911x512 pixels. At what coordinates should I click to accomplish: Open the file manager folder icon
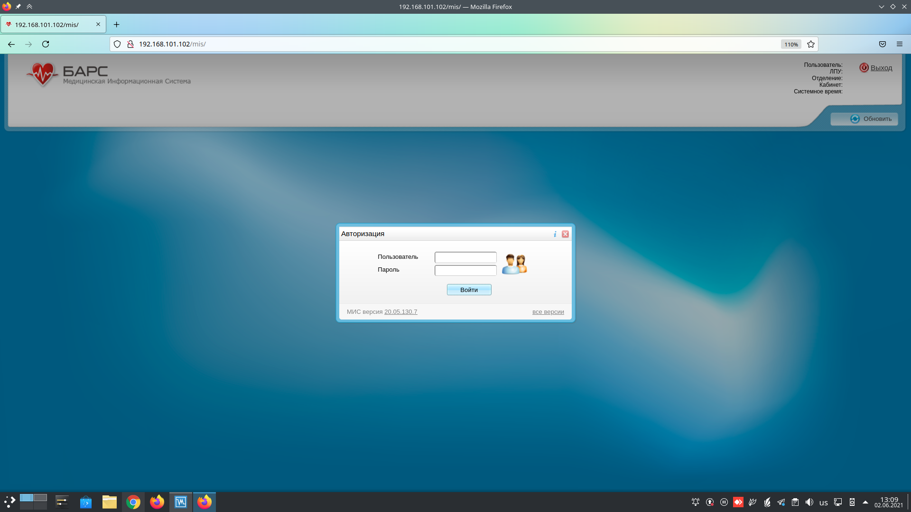[110, 502]
